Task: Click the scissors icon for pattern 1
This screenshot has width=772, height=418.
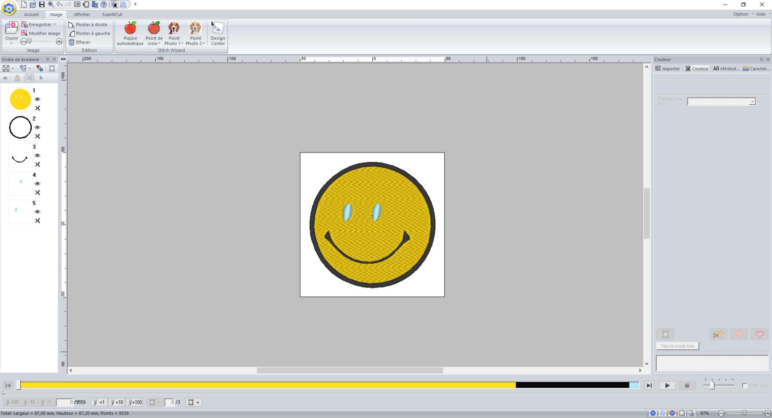Action: point(37,108)
